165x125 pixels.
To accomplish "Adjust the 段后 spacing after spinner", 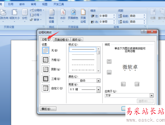I will click(144, 22).
